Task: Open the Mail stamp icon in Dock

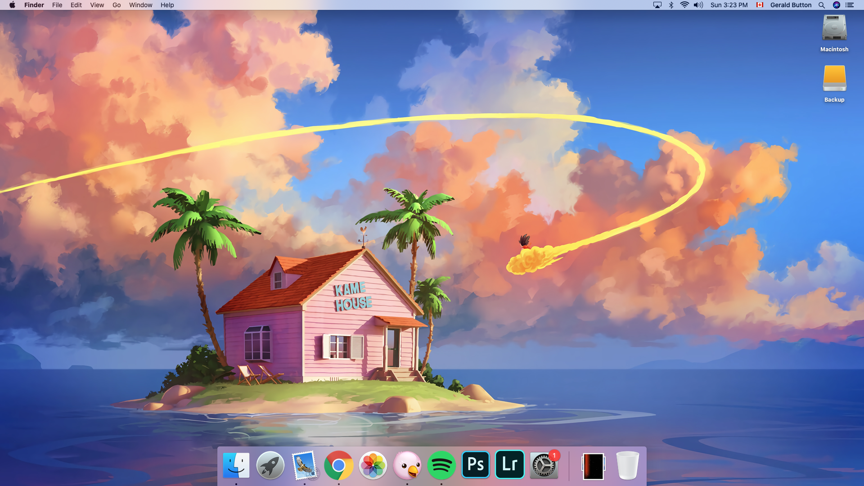Action: coord(305,465)
